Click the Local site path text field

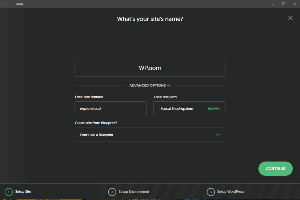[x=179, y=109]
